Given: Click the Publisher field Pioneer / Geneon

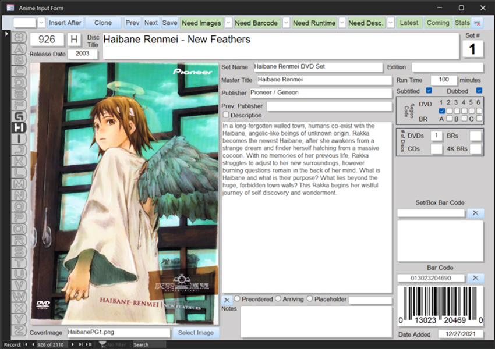Looking at the screenshot, I should click(321, 92).
